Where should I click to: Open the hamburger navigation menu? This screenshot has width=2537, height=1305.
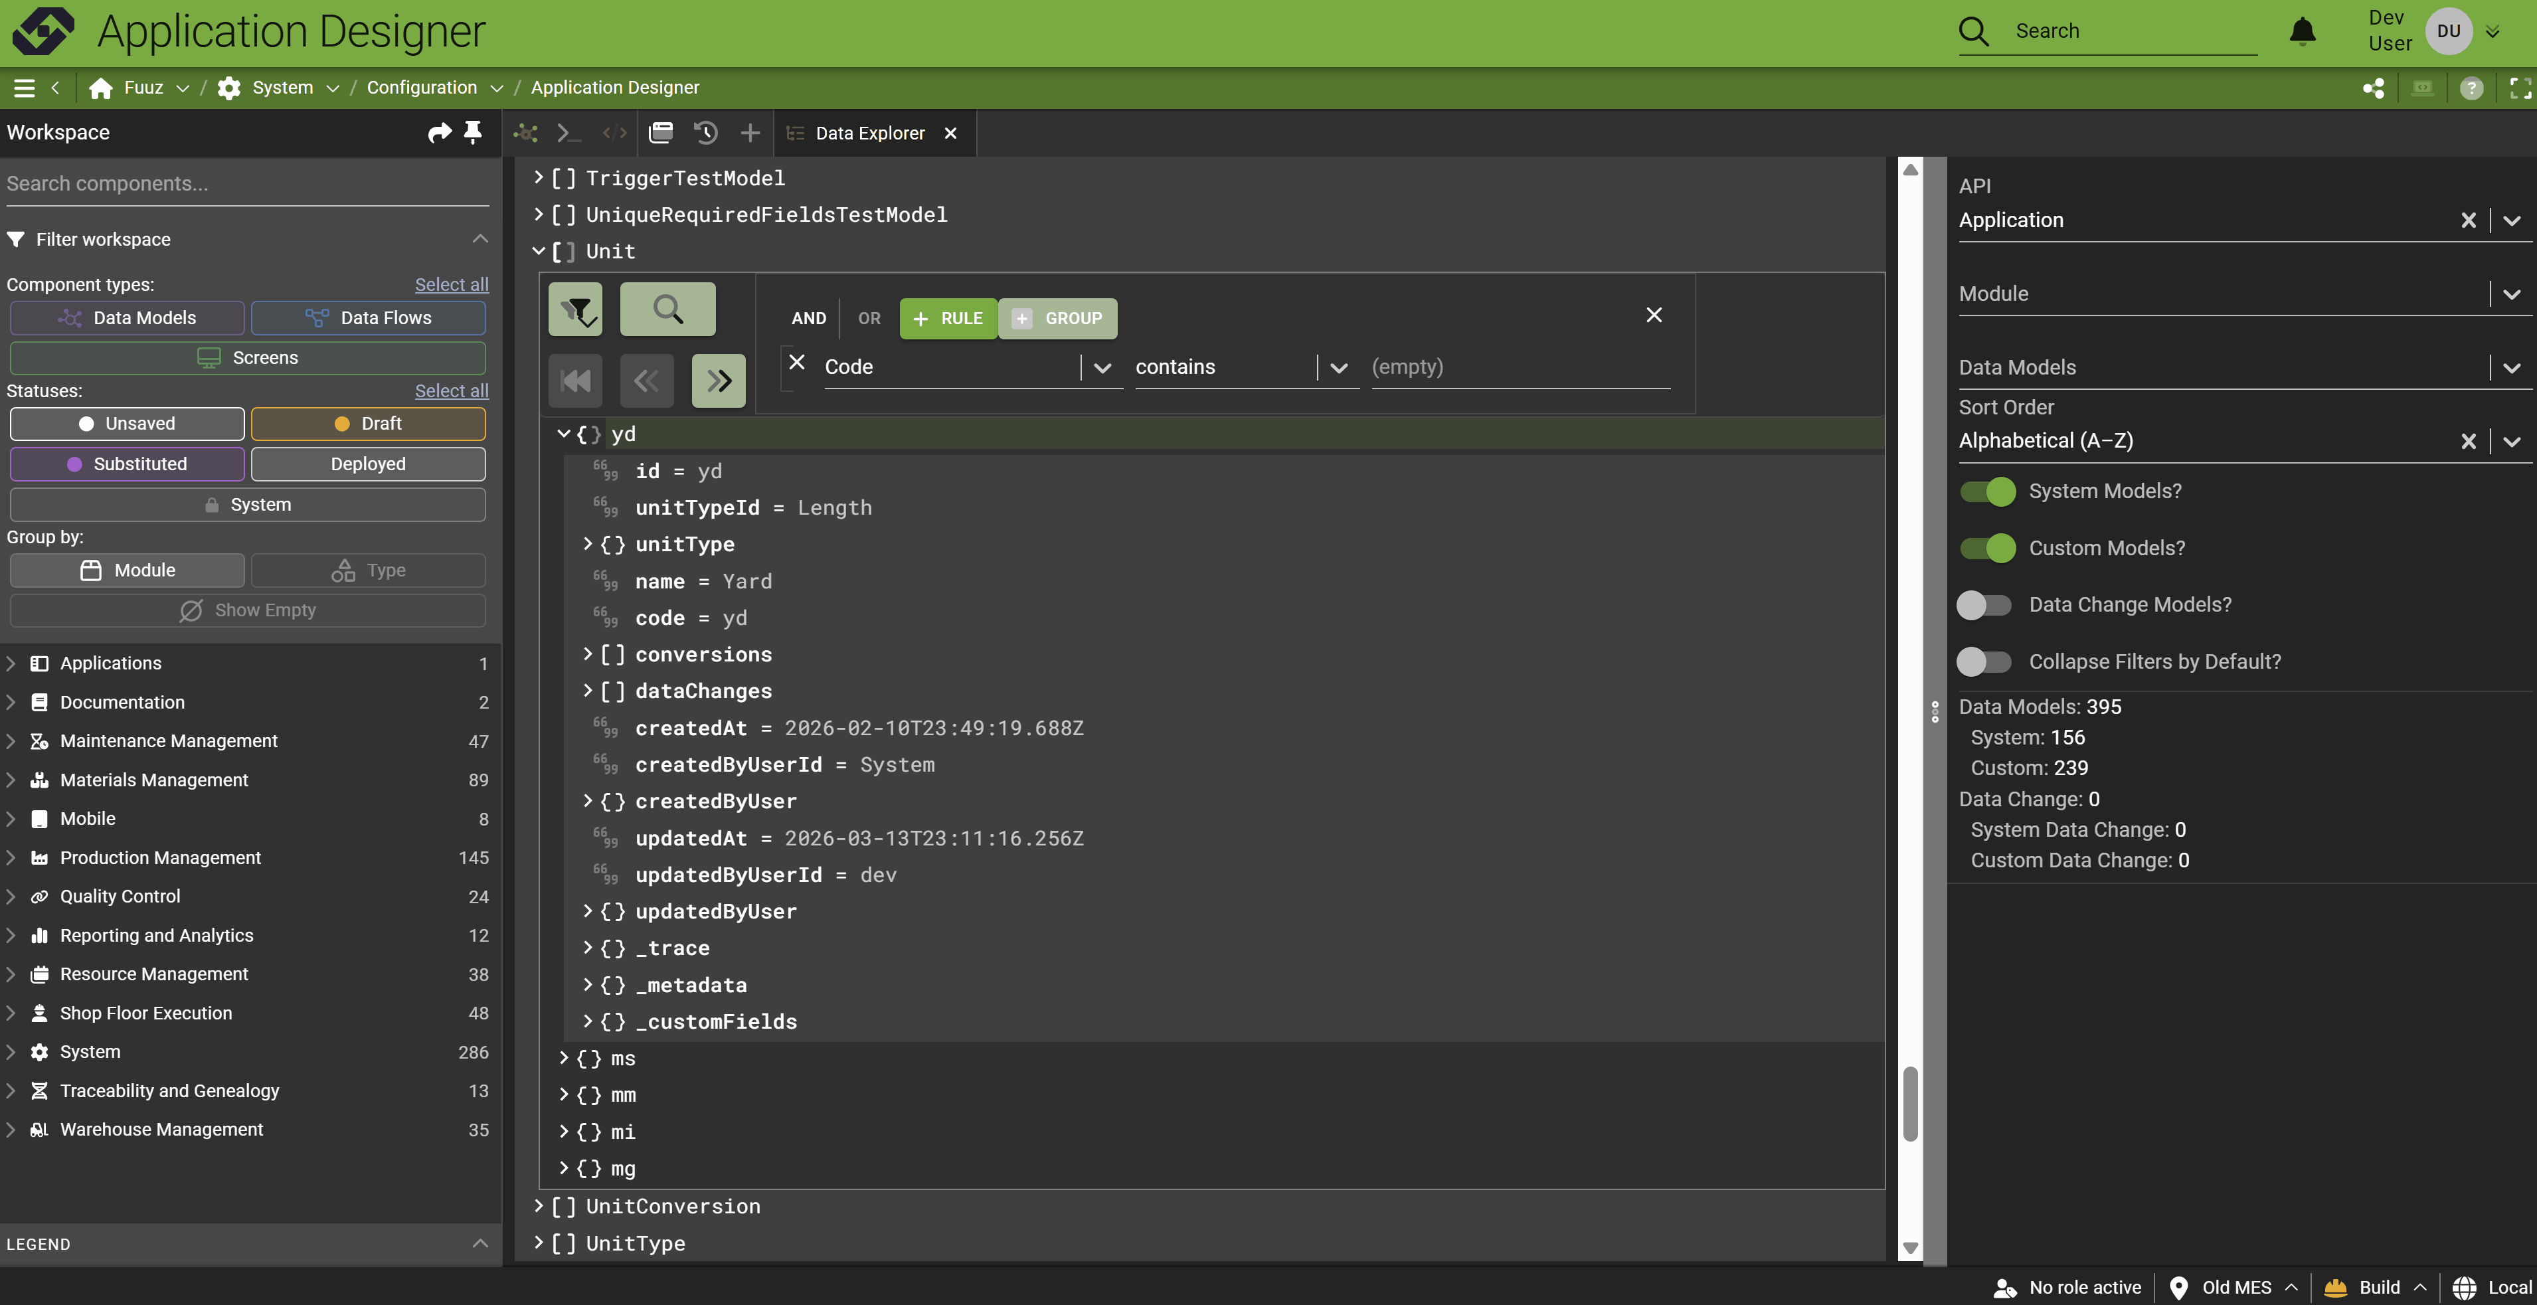pos(25,88)
